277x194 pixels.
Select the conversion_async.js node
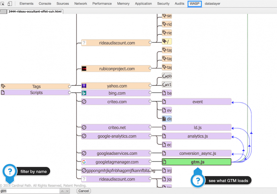197,153
